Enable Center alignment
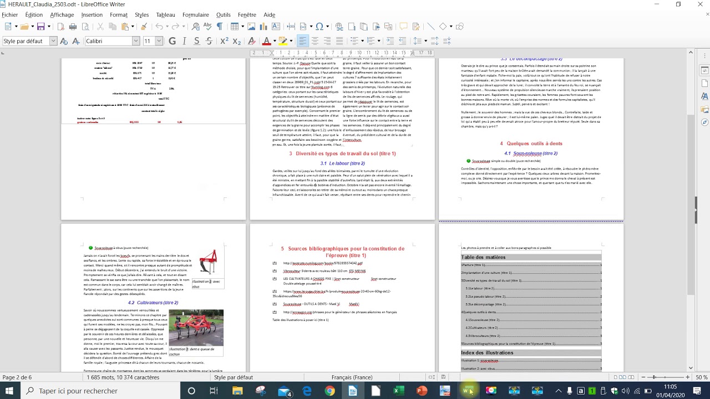 [x=315, y=41]
